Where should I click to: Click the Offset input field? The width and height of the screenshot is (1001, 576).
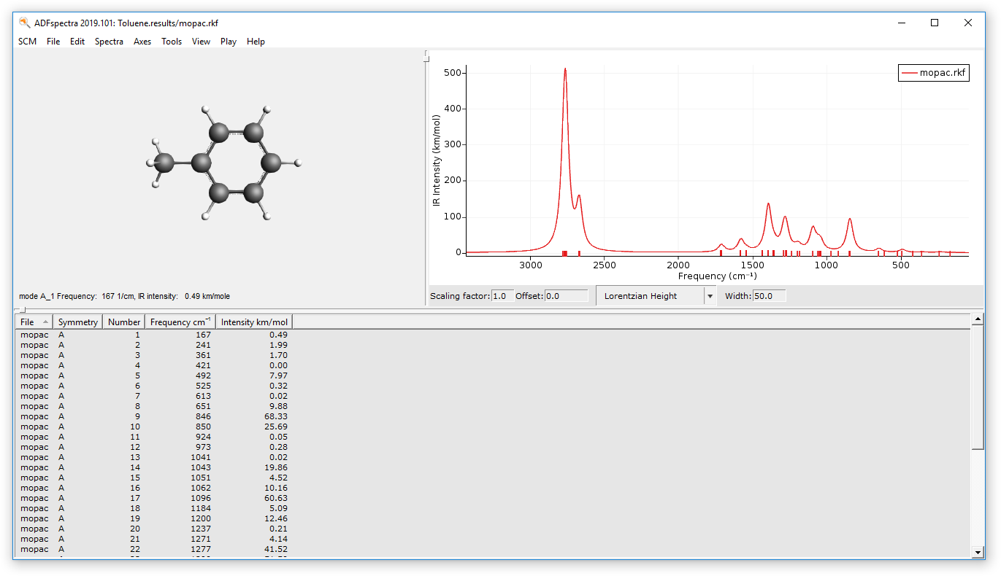click(566, 296)
